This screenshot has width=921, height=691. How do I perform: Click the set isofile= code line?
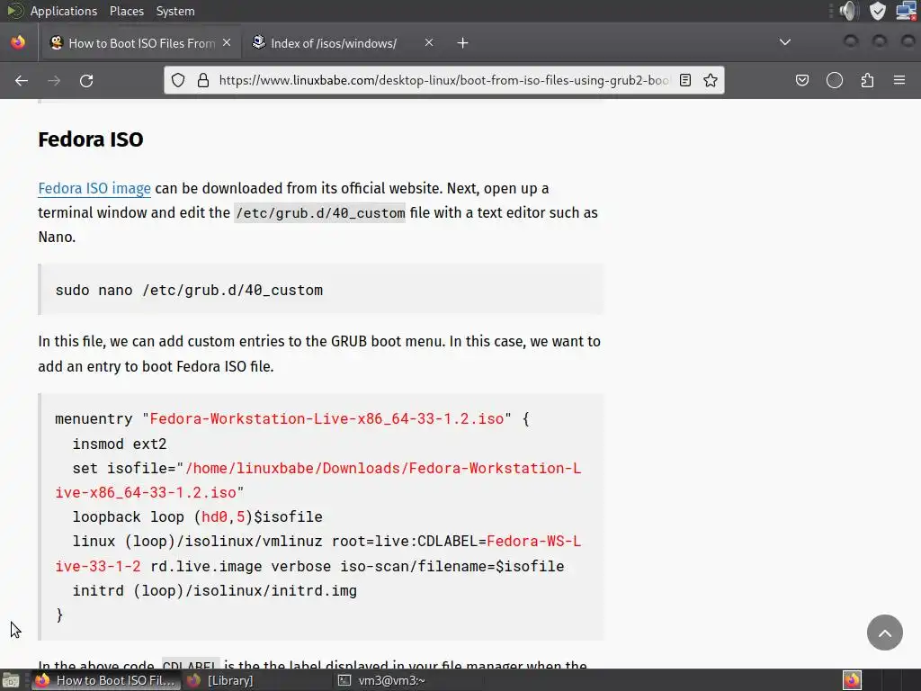pyautogui.click(x=317, y=480)
